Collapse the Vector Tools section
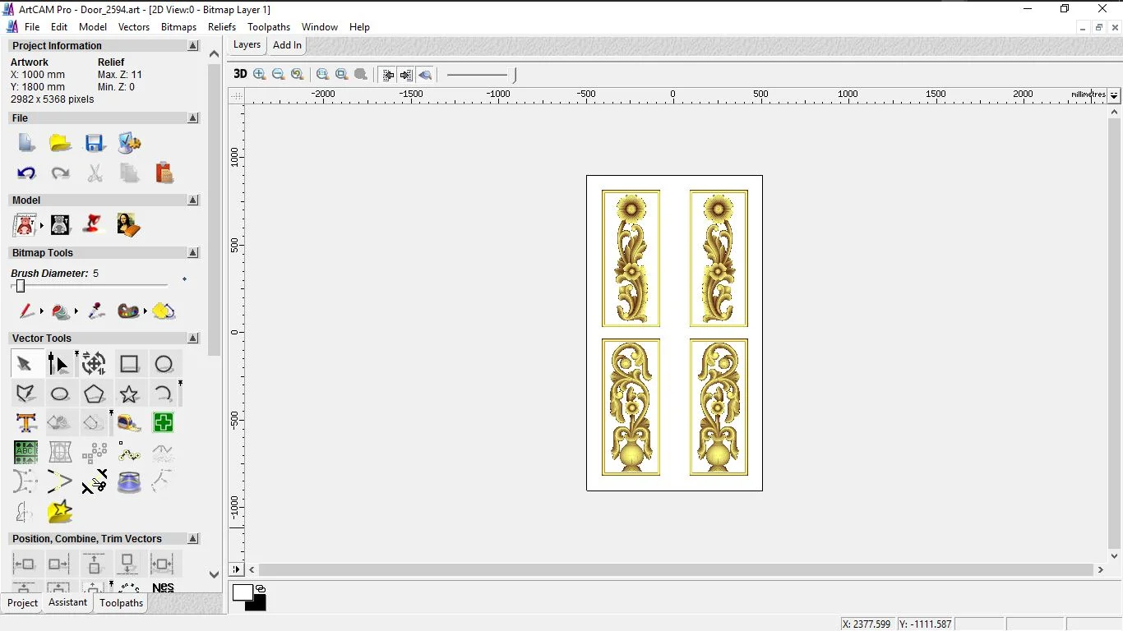 click(193, 339)
